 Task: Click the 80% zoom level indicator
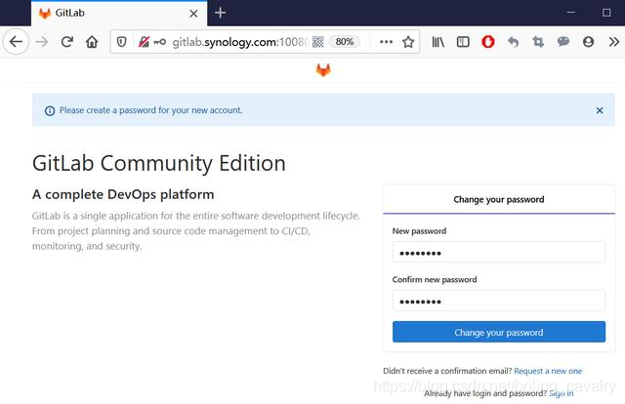coord(345,42)
